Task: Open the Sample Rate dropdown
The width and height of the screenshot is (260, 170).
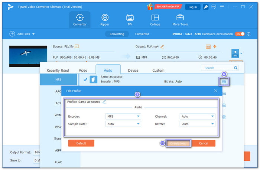Action: [123, 124]
